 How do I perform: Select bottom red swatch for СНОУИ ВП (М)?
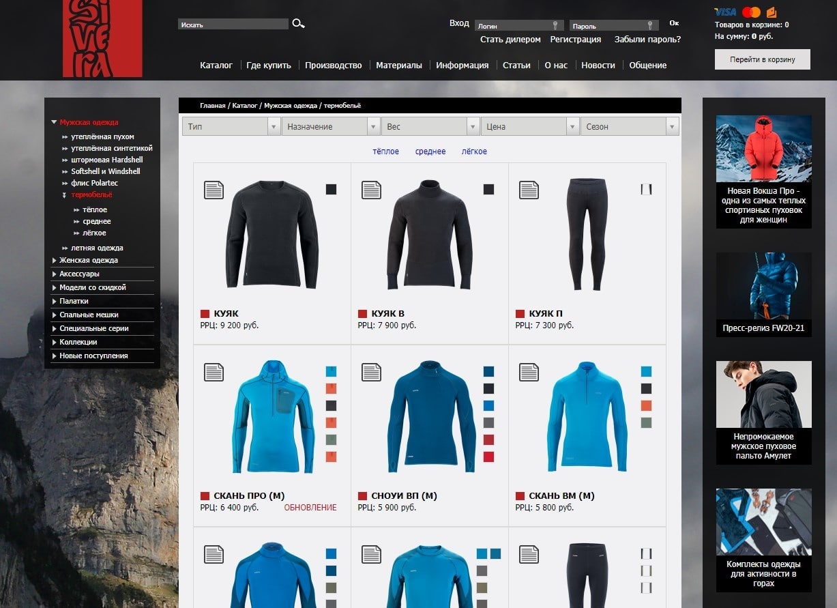coord(488,457)
